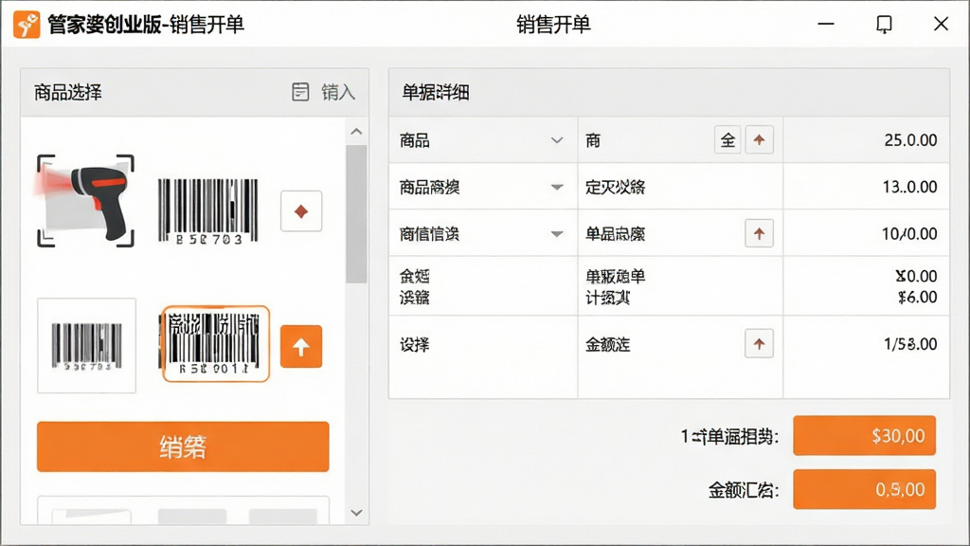Click the red diamond button beside barcode B58703
Screen dimensions: 970x546
click(301, 211)
